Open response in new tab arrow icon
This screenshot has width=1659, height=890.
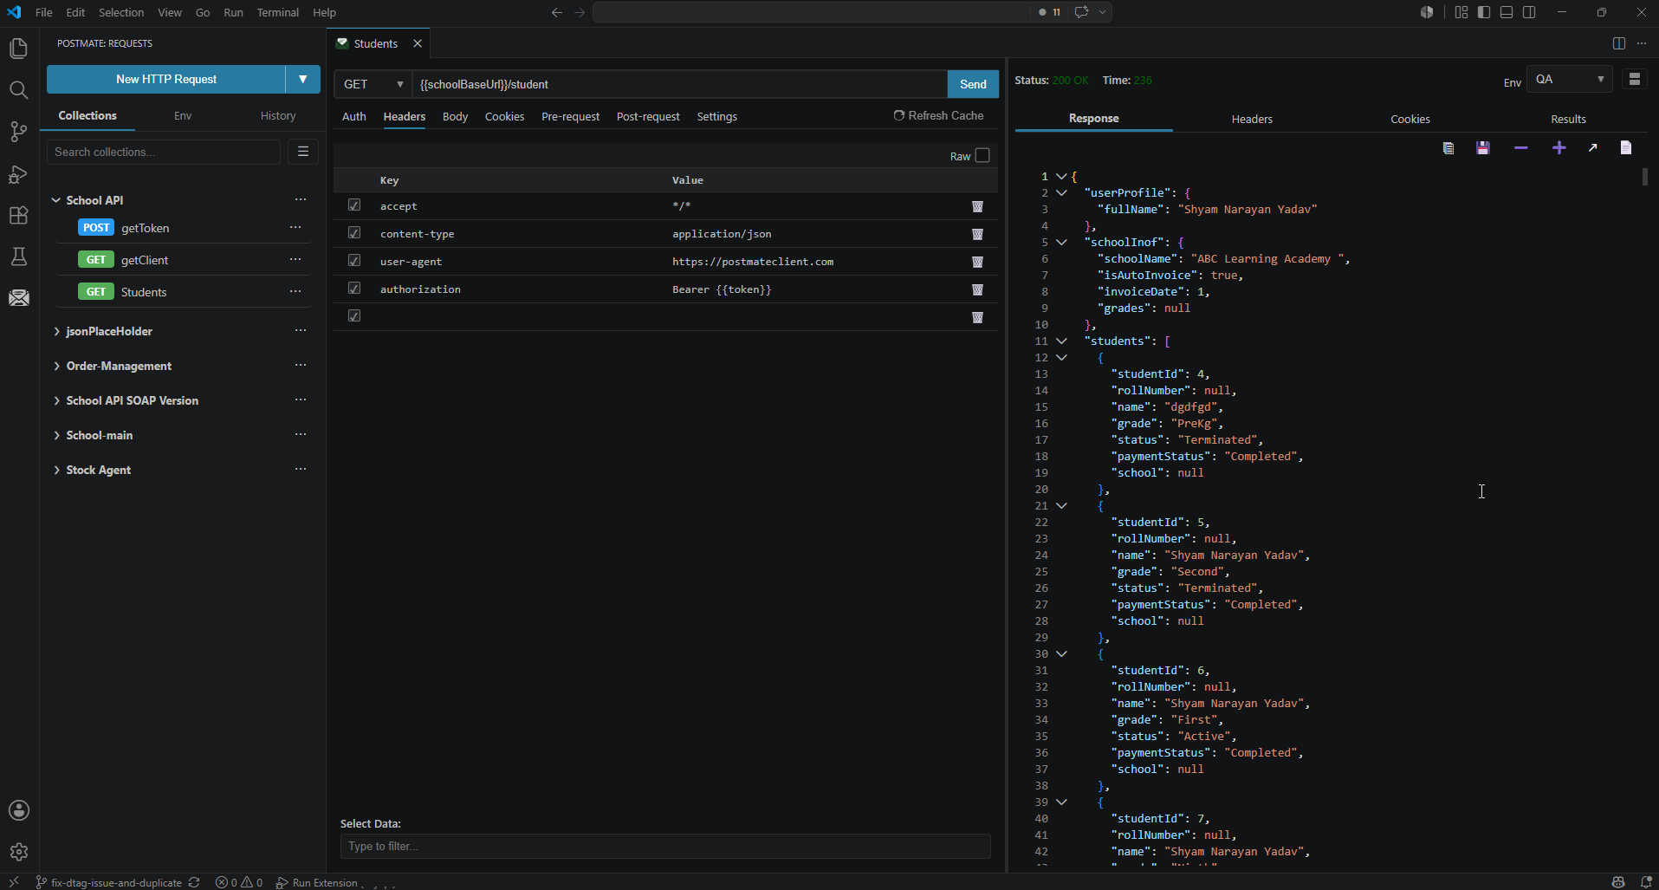tap(1592, 148)
